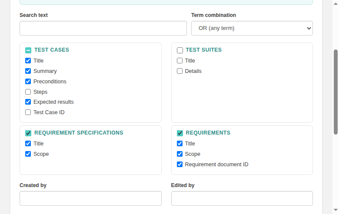Click into the Created by field
The image size is (339, 214).
[90, 198]
